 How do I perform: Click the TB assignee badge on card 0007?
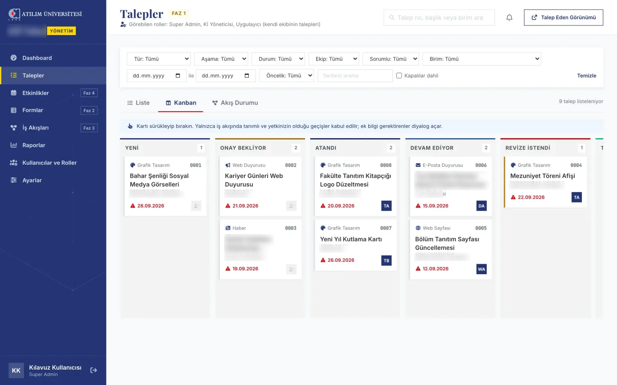(x=386, y=261)
